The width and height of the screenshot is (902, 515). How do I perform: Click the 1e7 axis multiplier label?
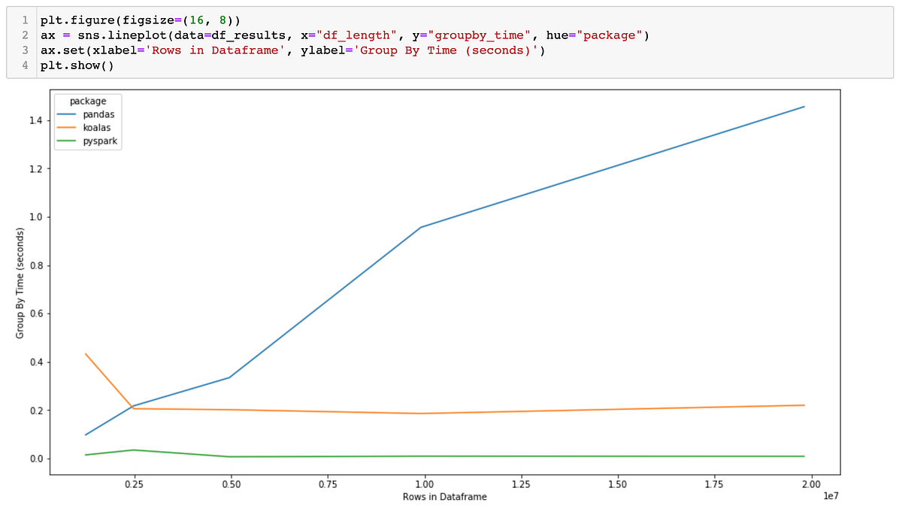click(x=832, y=496)
